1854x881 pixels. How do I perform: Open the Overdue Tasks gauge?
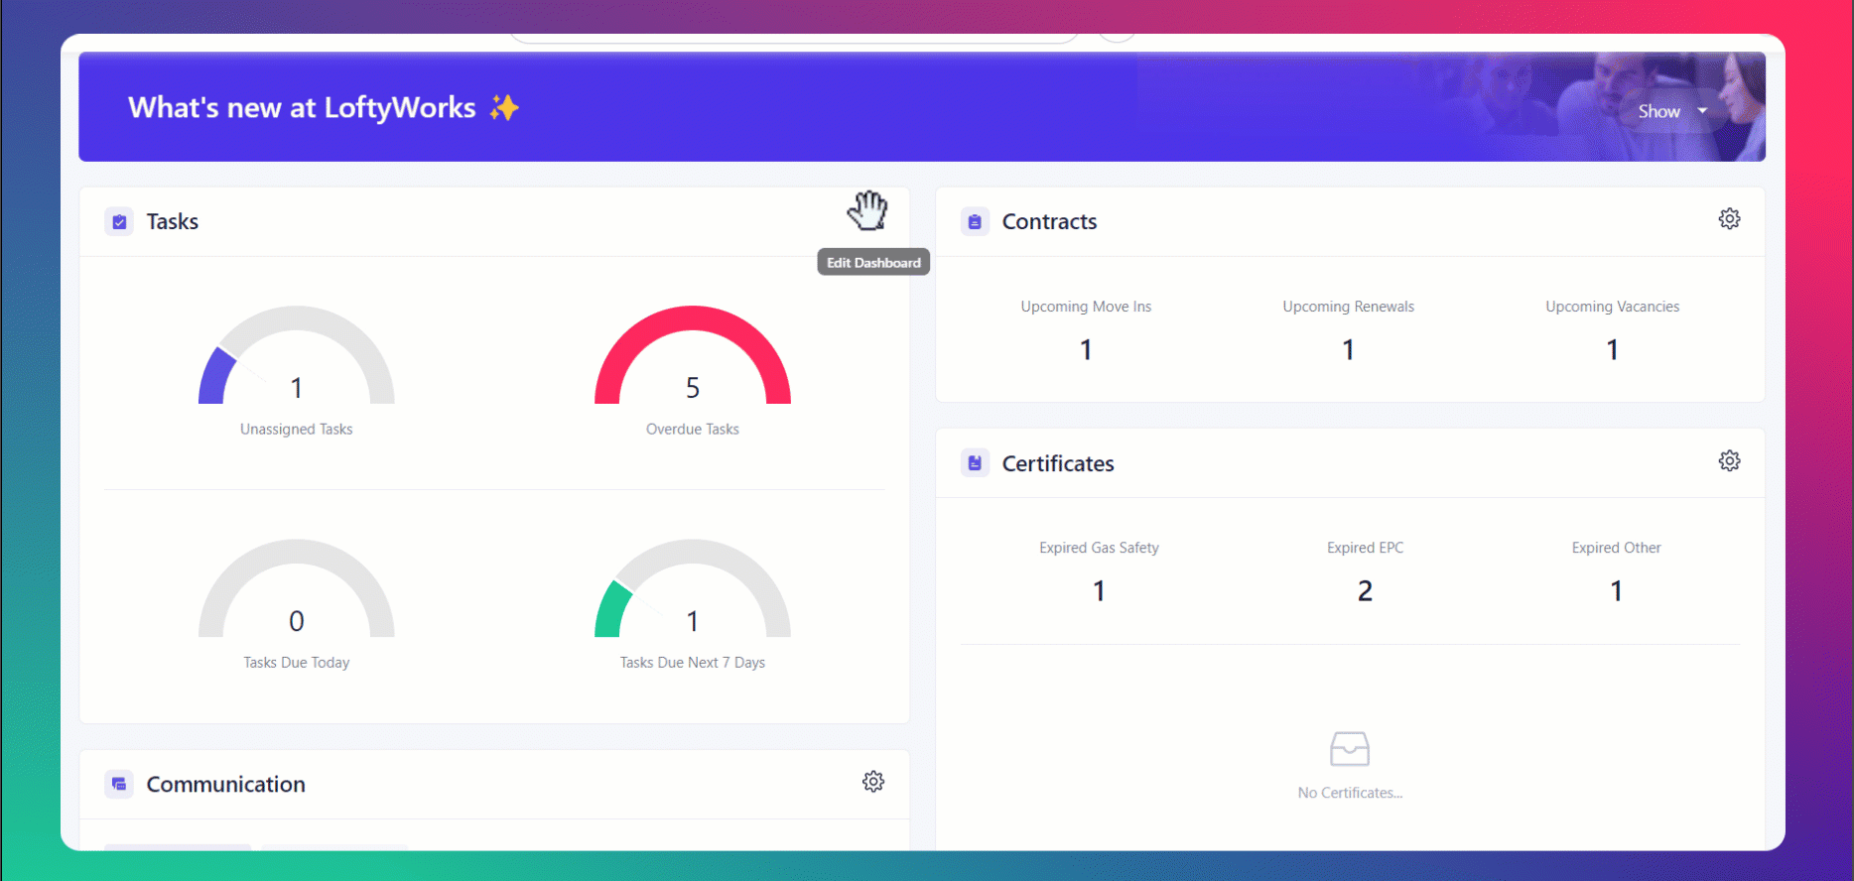pos(693,355)
